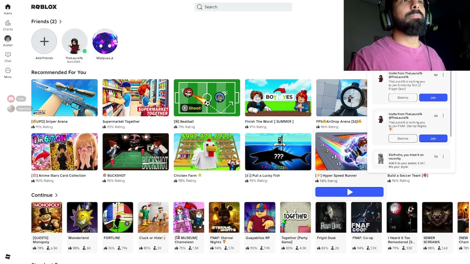Open the Wonderland thumbnail in Continue
This screenshot has width=470, height=264.
pos(82,217)
